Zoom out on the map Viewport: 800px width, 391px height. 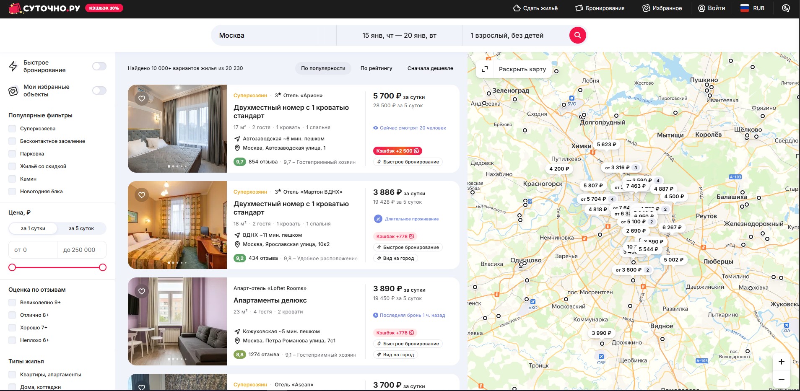point(781,379)
